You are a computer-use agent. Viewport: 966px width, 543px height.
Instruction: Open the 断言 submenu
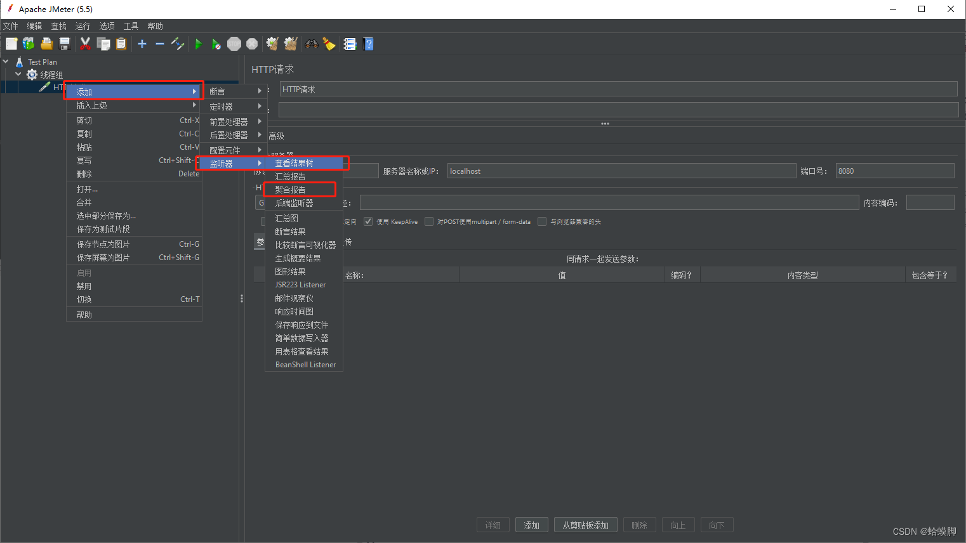[x=234, y=91]
